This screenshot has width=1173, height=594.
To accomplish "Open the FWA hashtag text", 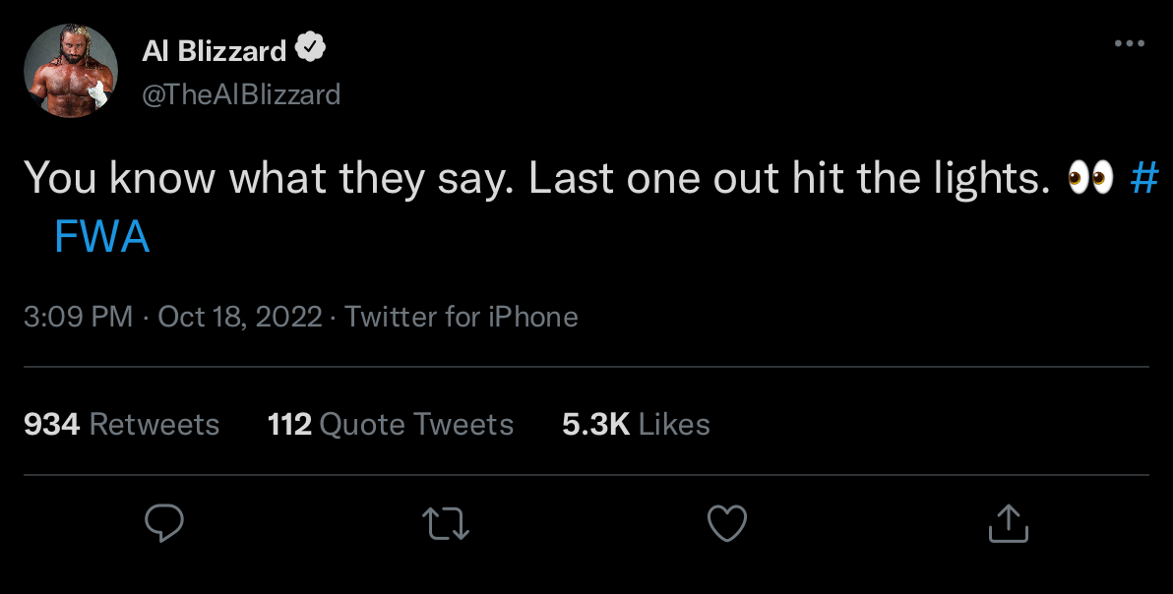I will point(101,237).
